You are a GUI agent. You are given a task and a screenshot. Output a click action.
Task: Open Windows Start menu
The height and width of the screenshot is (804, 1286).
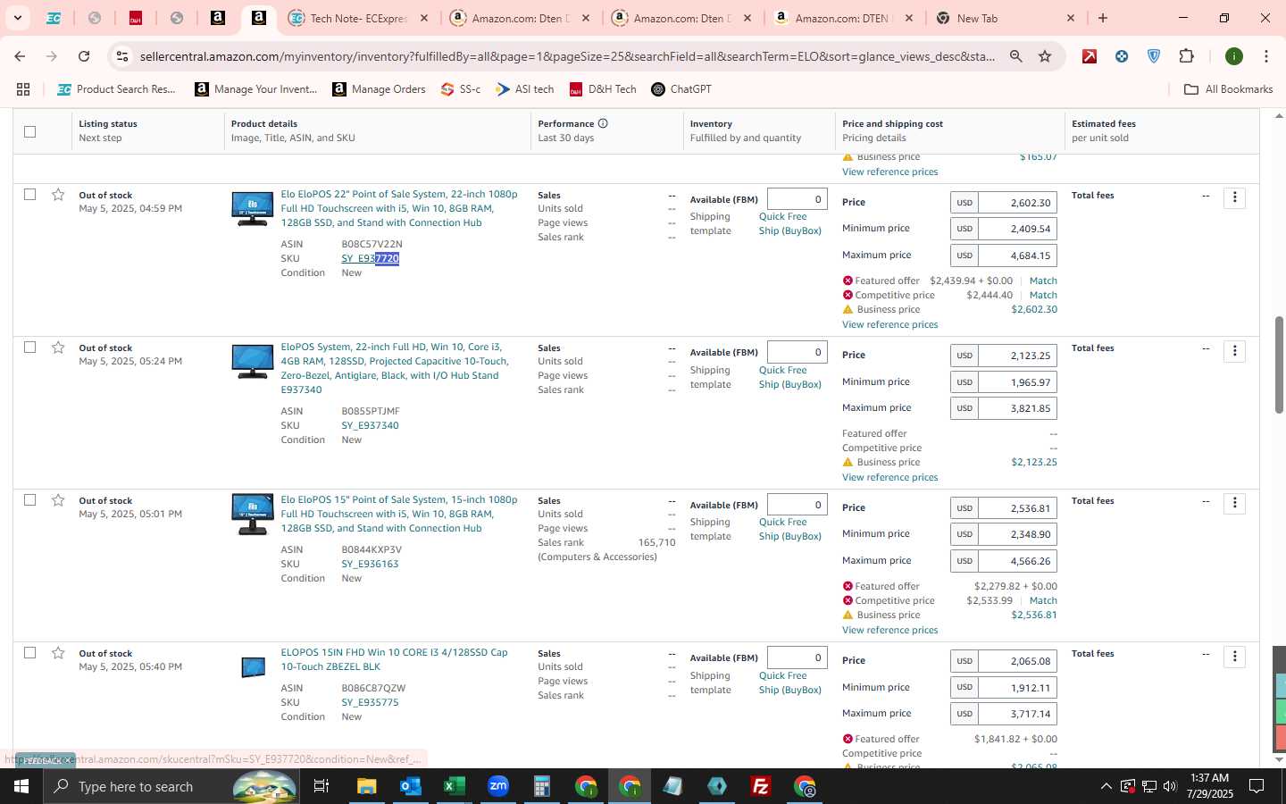point(21,786)
